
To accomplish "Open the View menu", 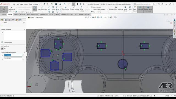I will click(21, 4).
